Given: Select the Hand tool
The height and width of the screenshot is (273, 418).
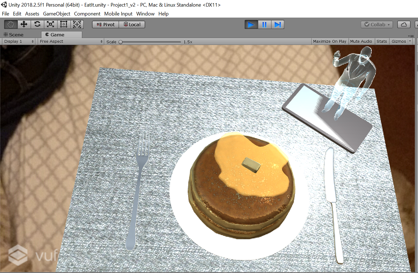Looking at the screenshot, I should 11,24.
